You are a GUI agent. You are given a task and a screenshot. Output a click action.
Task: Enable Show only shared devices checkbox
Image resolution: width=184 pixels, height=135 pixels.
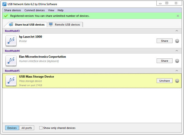tap(41, 128)
